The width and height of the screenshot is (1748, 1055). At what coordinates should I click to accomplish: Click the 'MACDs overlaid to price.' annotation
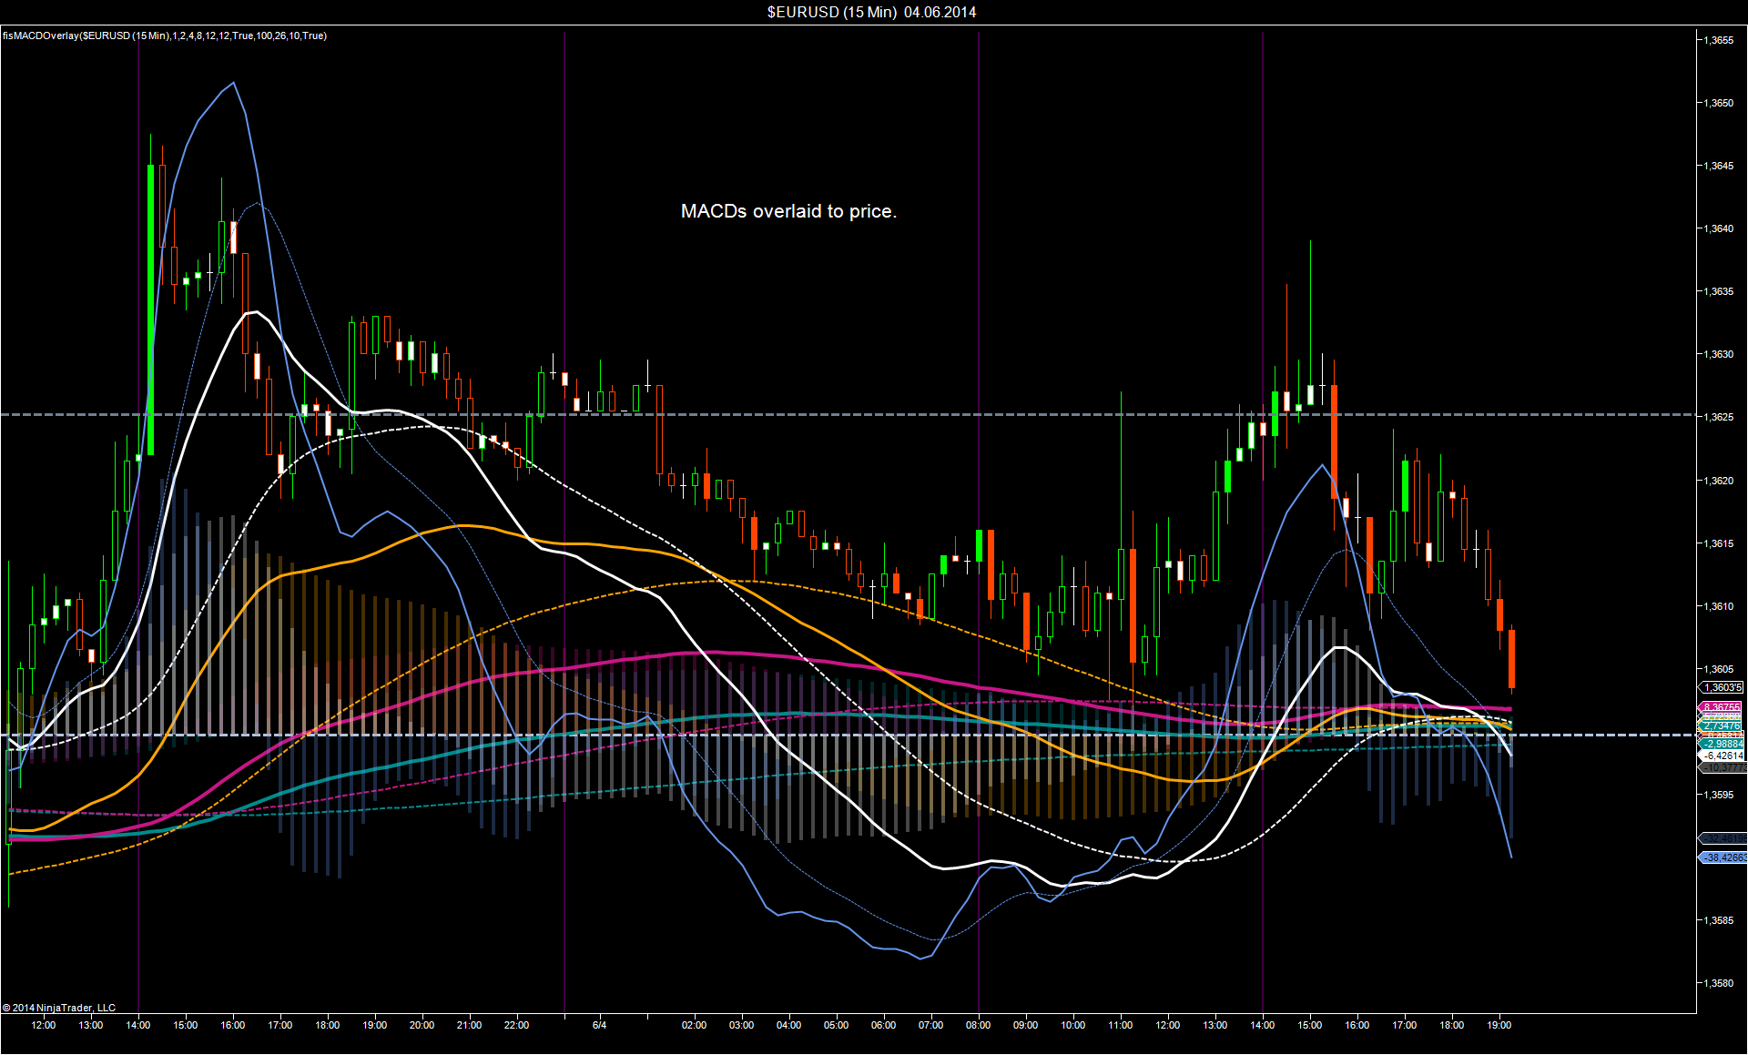(x=788, y=211)
